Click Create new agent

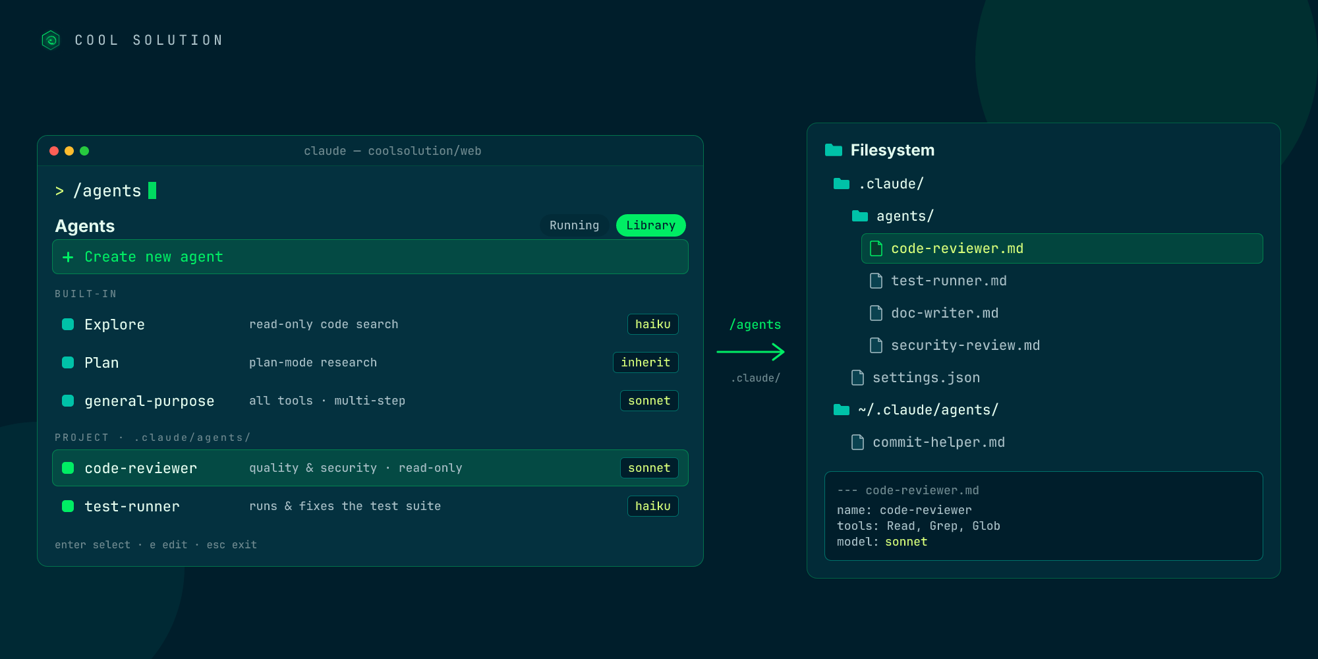pyautogui.click(x=370, y=257)
